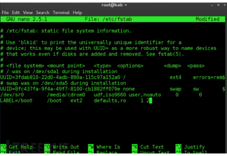The image size is (227, 156).
Task: Open the File menu
Action: pos(5,12)
